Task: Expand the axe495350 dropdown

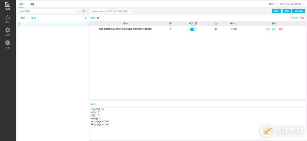Action: (x=48, y=11)
